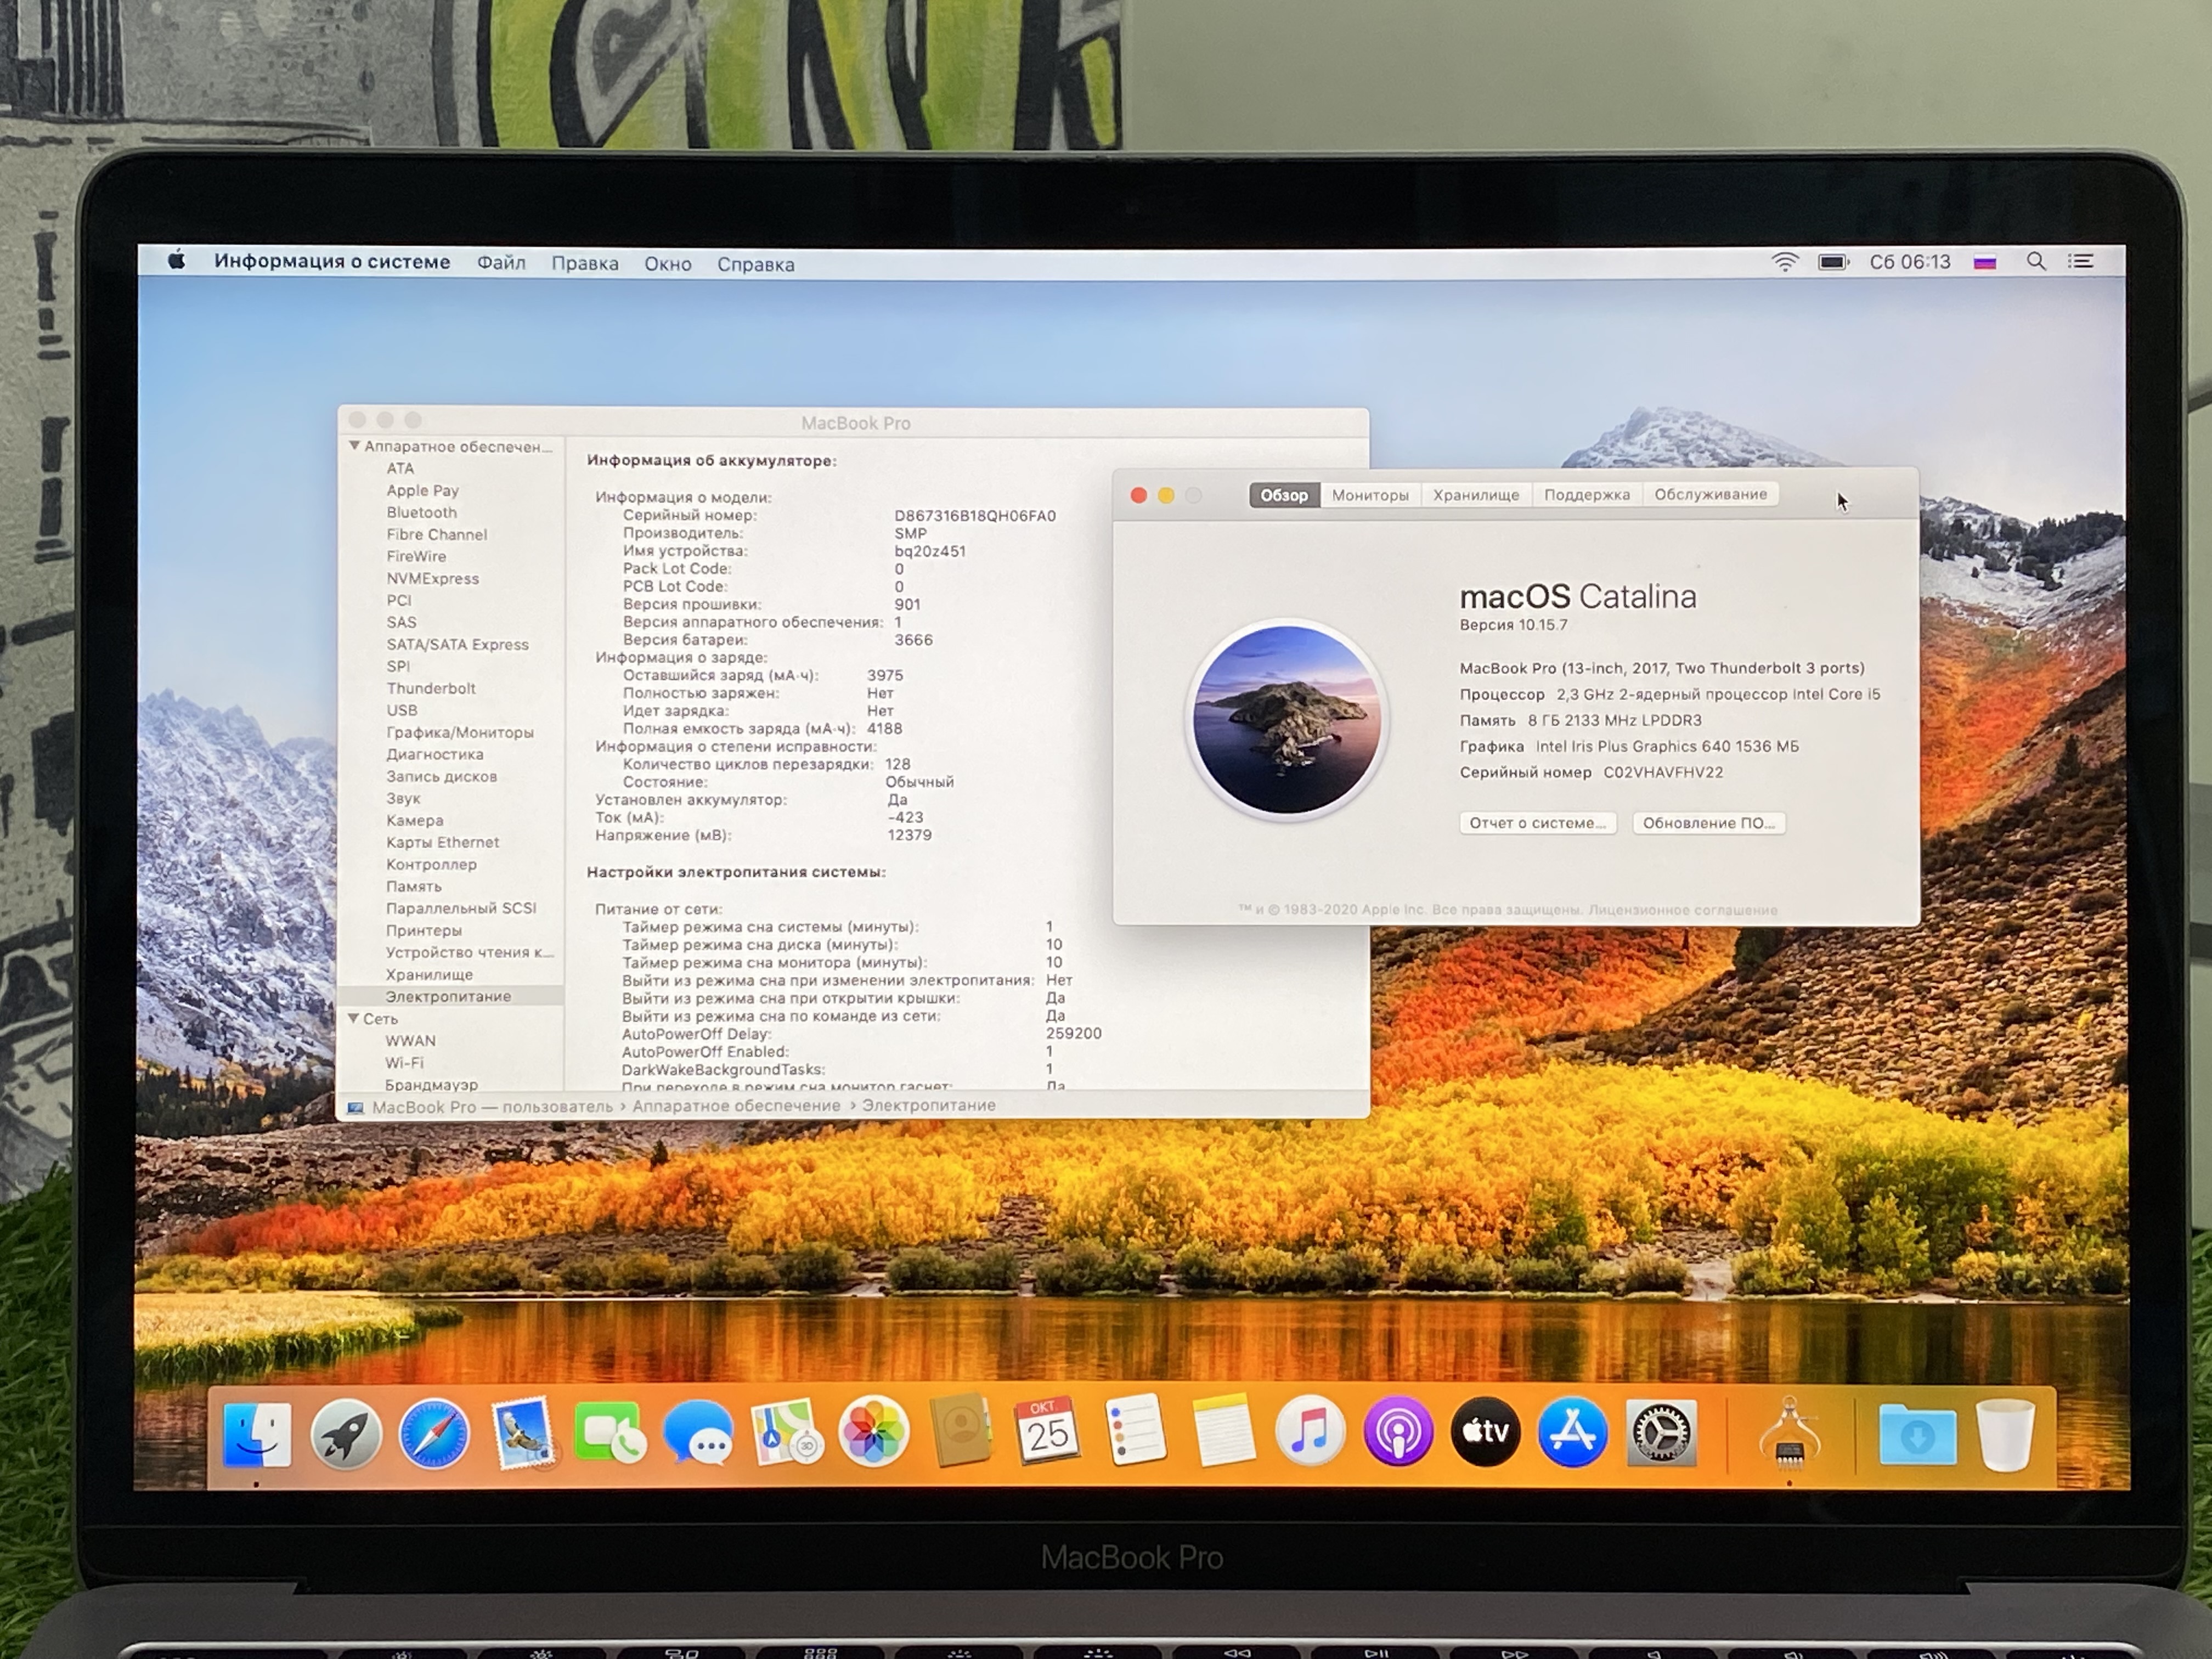This screenshot has width=2212, height=1659.
Task: Switch to the Мониторы tab
Action: (1370, 495)
